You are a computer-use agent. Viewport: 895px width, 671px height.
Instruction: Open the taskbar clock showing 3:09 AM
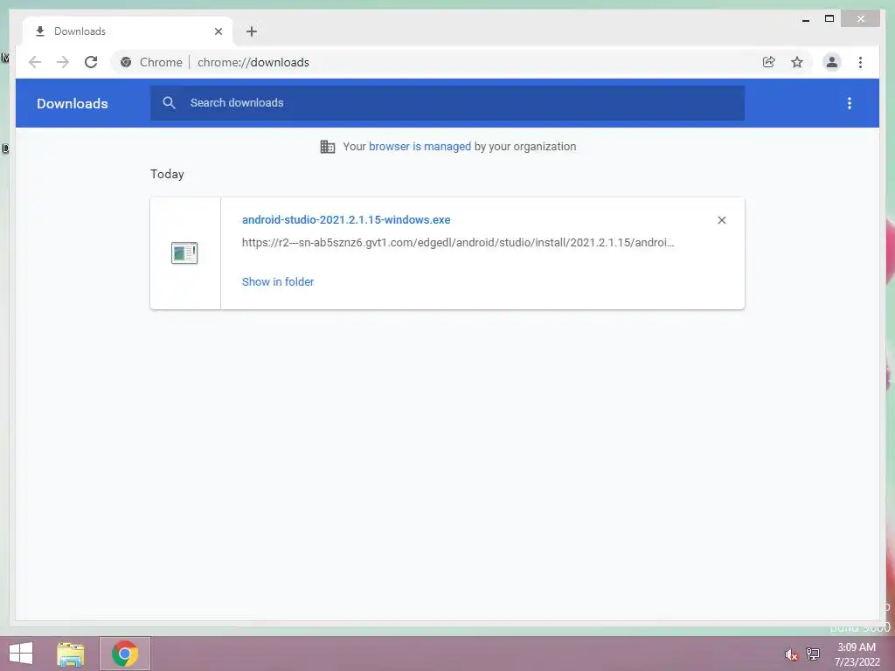(857, 654)
